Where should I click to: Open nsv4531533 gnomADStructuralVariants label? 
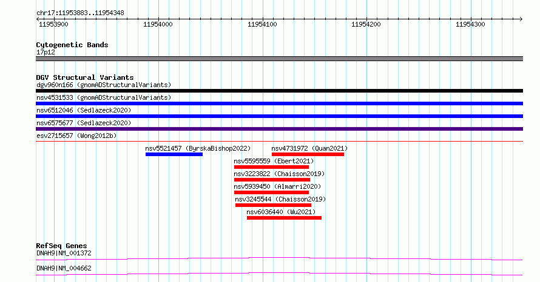pyautogui.click(x=104, y=97)
